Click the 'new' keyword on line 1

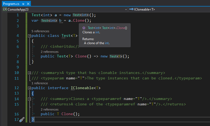click(67, 15)
